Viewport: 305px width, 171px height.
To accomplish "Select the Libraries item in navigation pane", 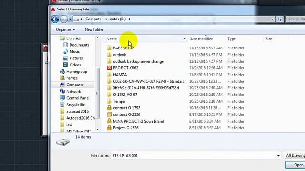I will 70,38.
